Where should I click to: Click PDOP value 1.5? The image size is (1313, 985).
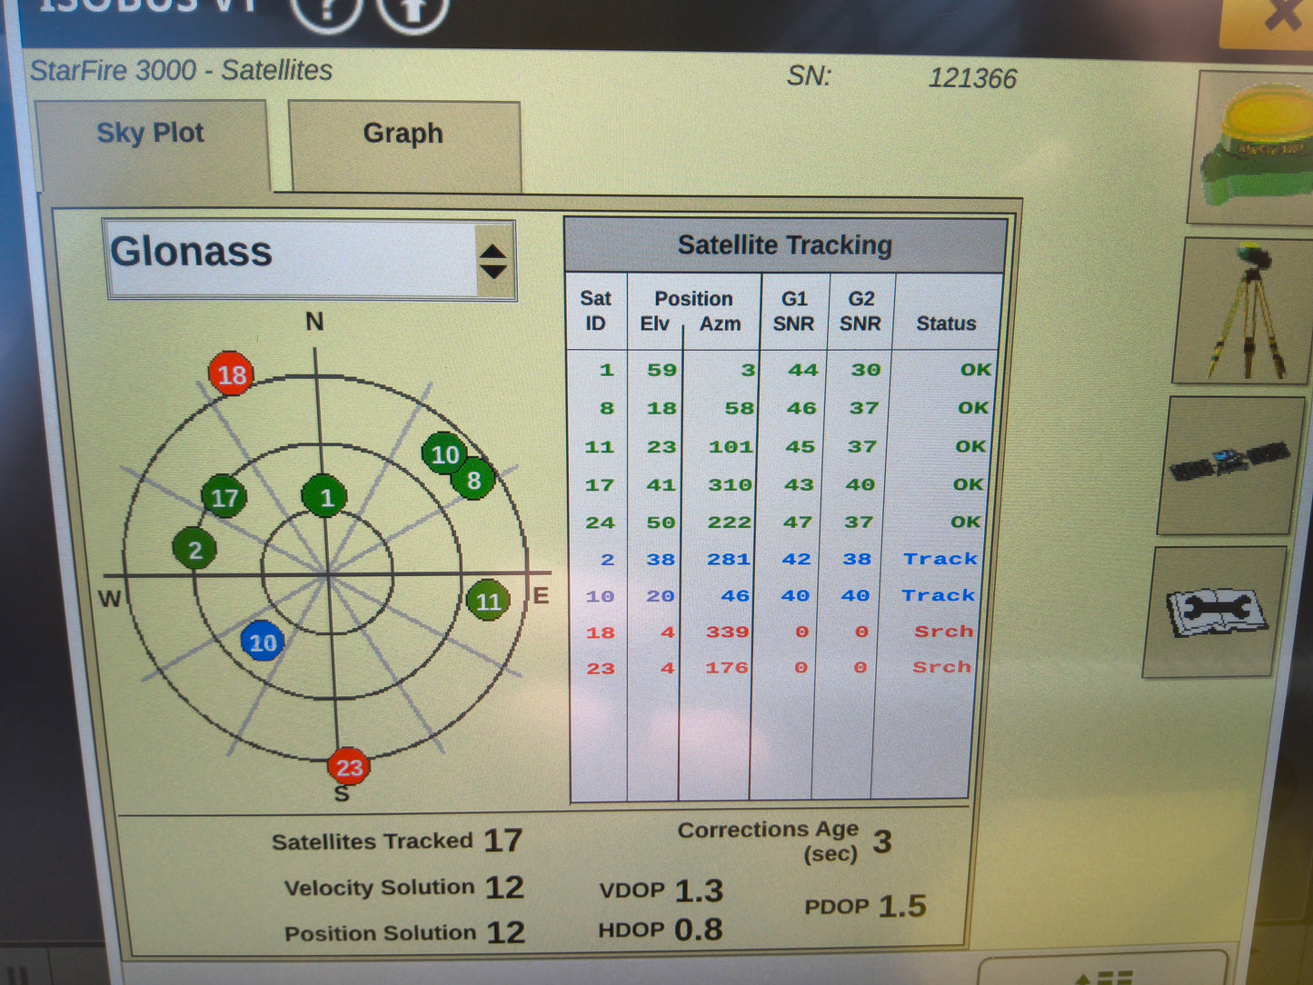coord(902,906)
